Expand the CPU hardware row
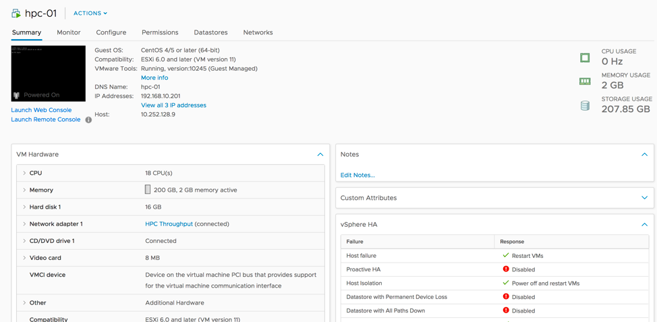Viewport: 657px width, 322px height. pyautogui.click(x=24, y=173)
